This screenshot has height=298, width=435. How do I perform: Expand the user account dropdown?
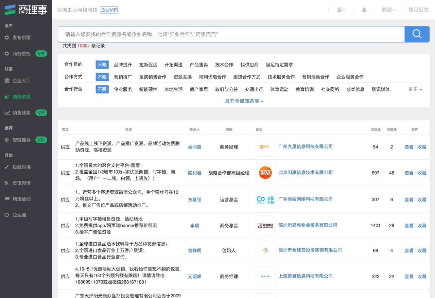[341, 10]
